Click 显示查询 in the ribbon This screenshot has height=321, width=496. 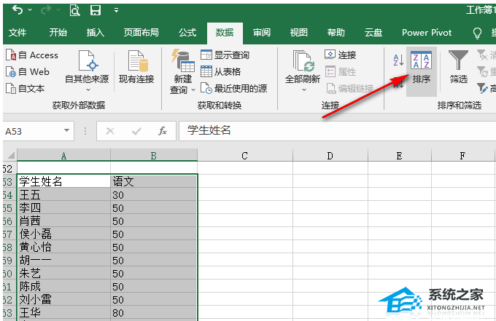225,55
